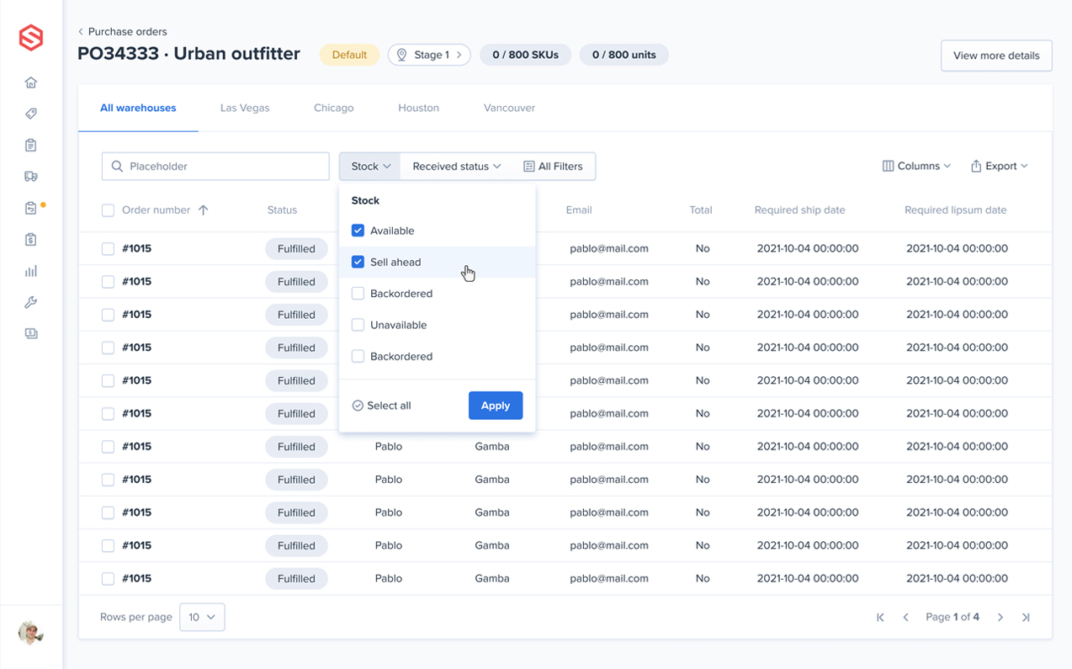
Task: Click the red logo at top left
Action: tap(31, 38)
